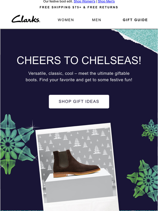Select the MEN navigation item
Image resolution: width=158 pixels, height=211 pixels.
coord(96,20)
